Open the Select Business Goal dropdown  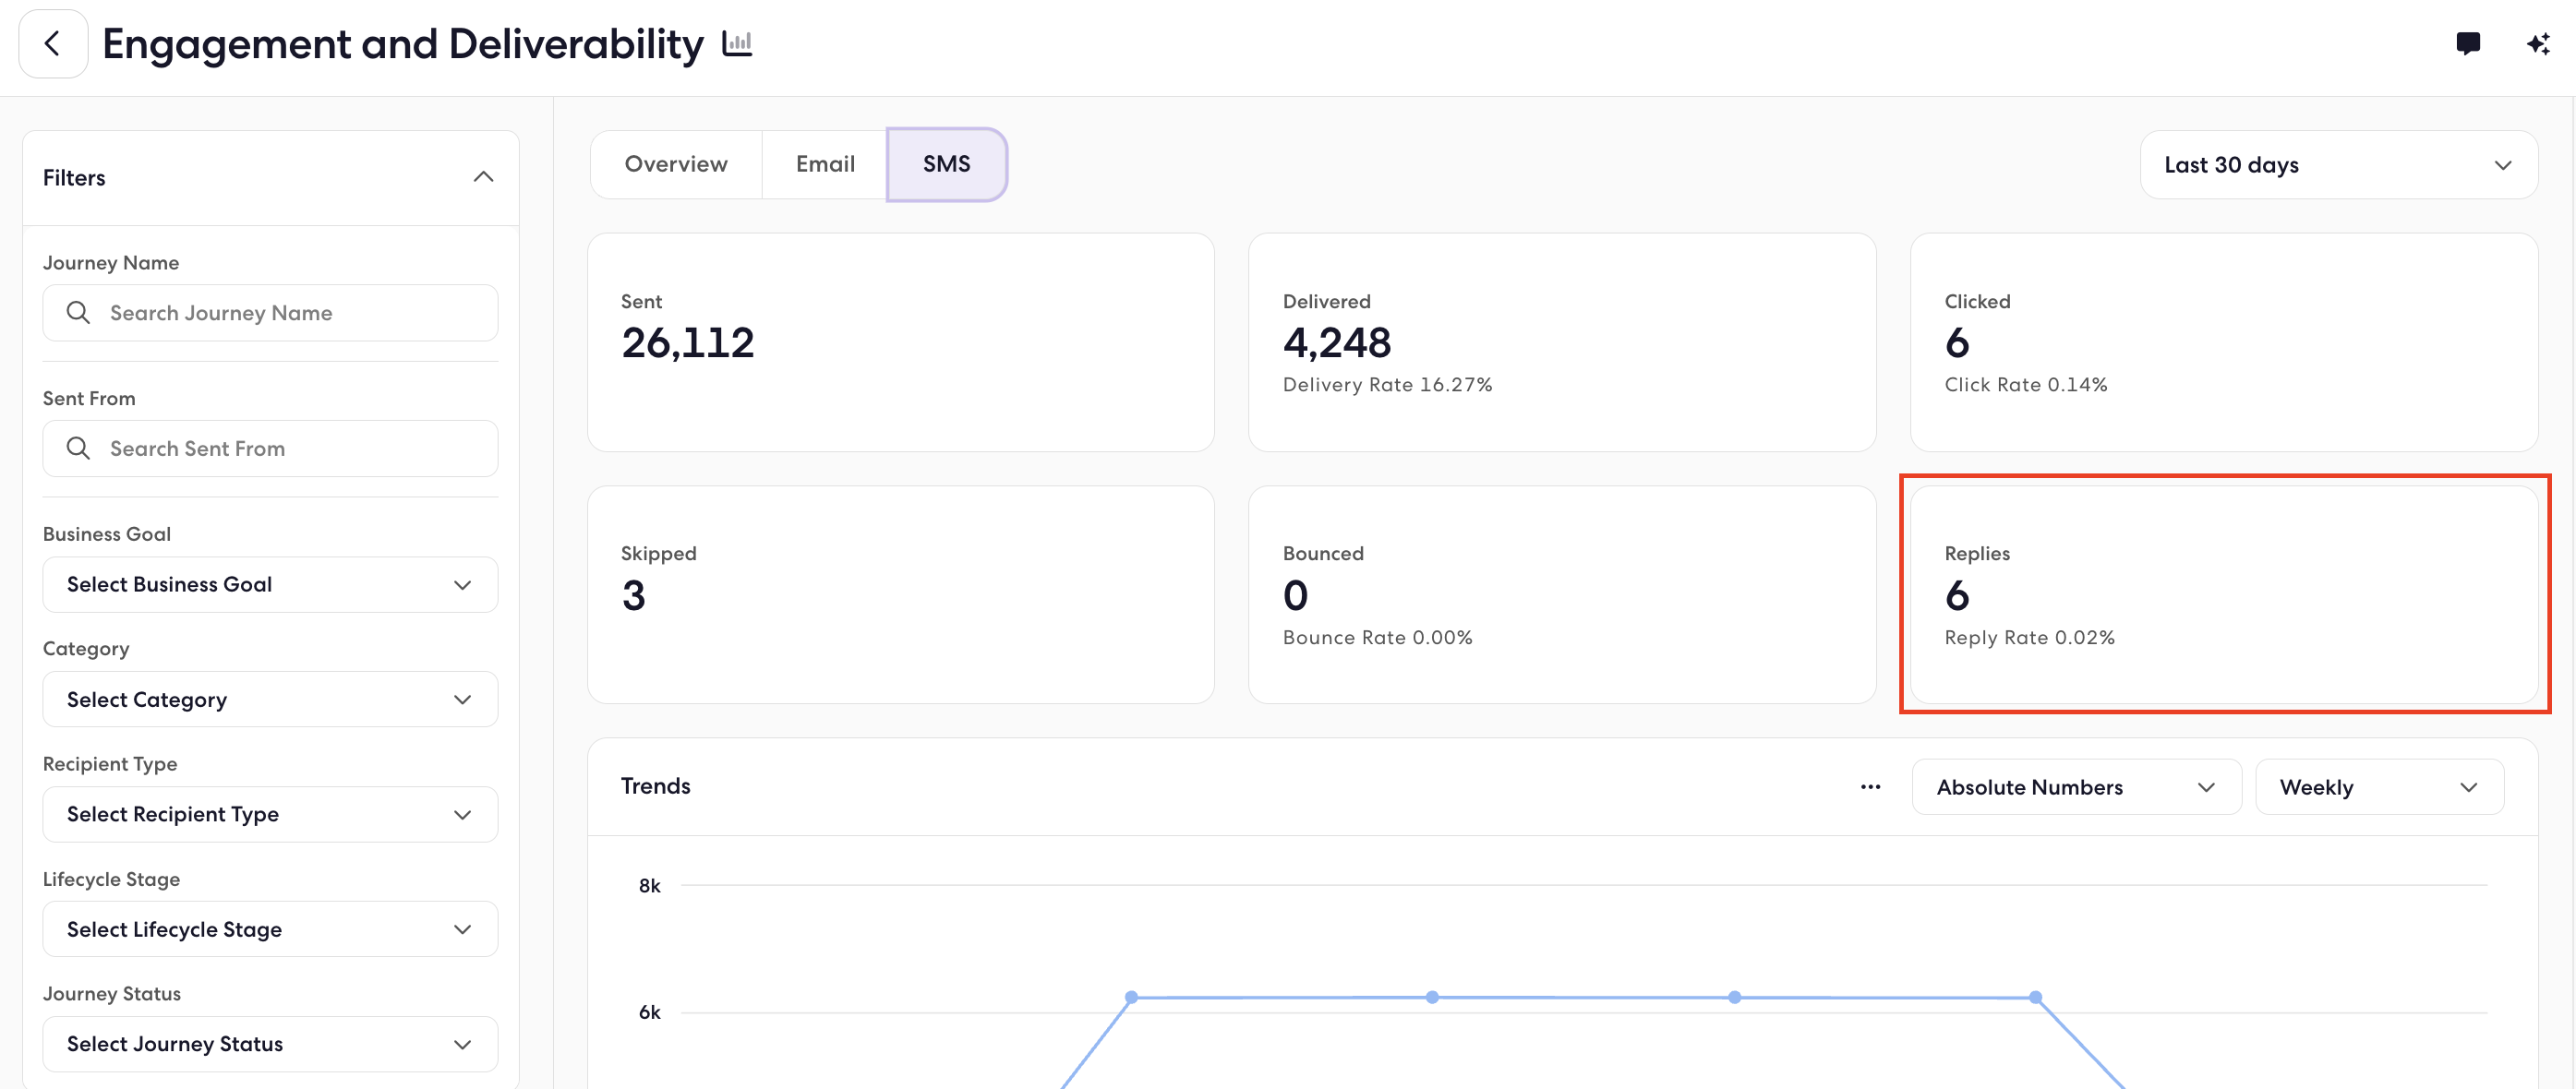(x=270, y=584)
